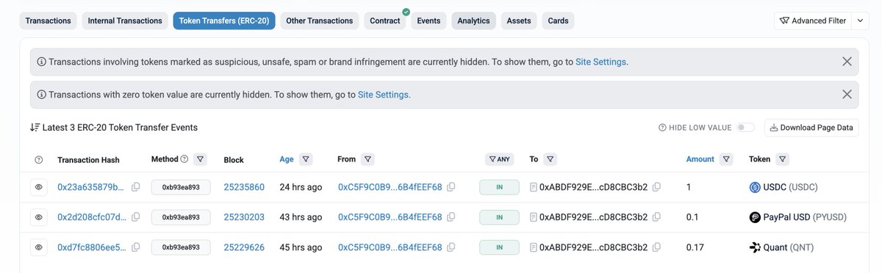Open the Method column filter
Image resolution: width=882 pixels, height=273 pixels.
coord(201,159)
